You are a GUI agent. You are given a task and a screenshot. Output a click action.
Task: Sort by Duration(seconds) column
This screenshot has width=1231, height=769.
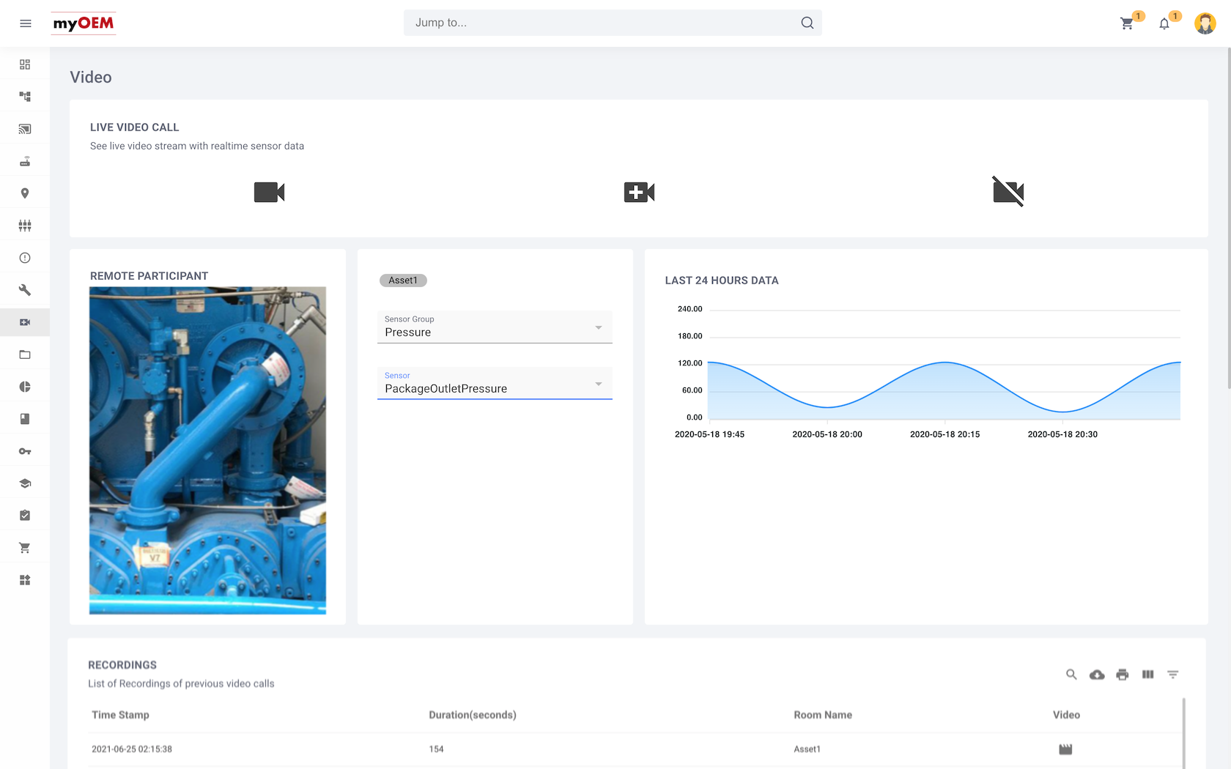[473, 715]
